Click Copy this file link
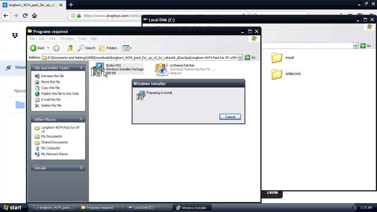377x212 pixels. click(50, 88)
